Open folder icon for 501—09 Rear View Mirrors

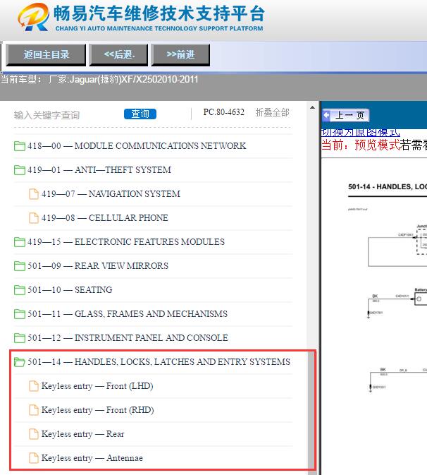[x=20, y=266]
